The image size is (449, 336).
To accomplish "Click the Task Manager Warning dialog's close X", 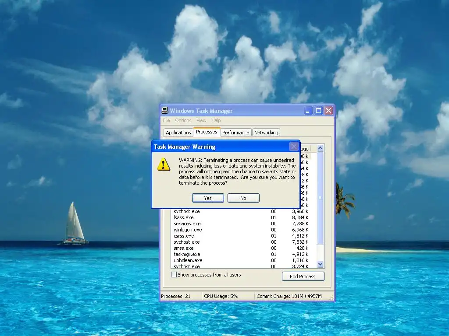I will pos(293,147).
